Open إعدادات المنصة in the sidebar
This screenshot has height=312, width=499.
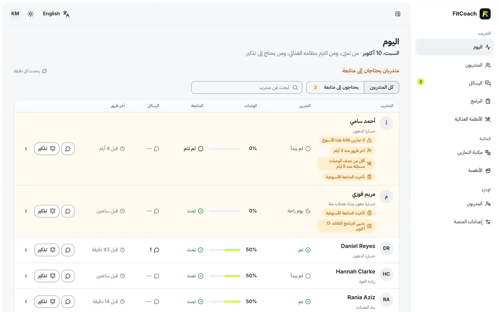(x=454, y=222)
